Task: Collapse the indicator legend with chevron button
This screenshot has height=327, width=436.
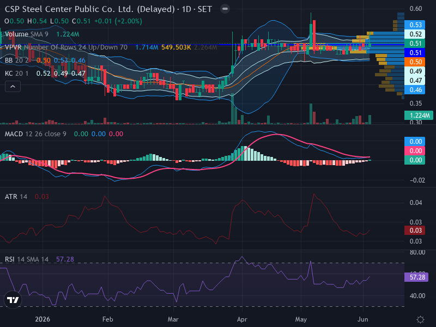Action: (13, 87)
